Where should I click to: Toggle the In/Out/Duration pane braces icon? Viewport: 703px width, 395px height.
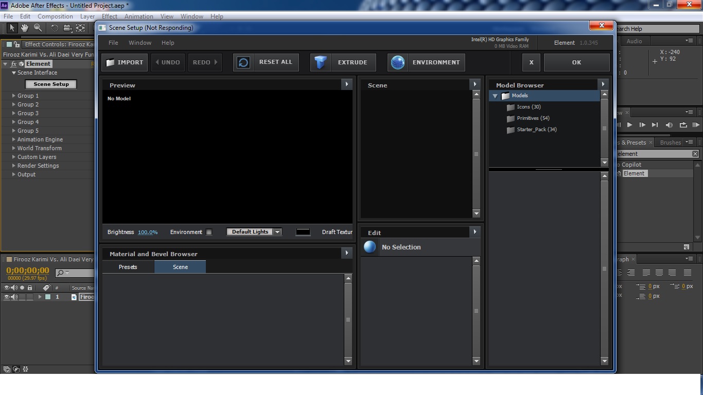pos(25,369)
